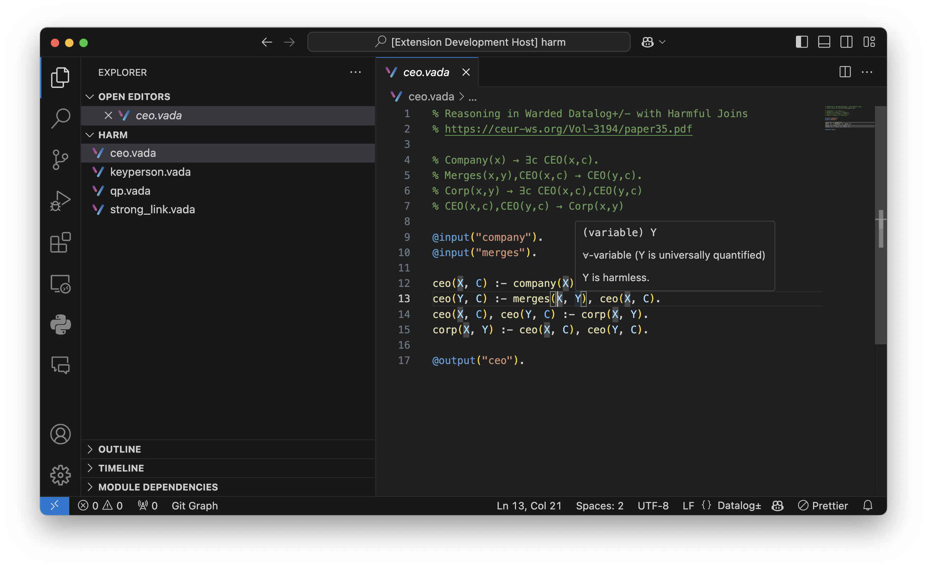927x568 pixels.
Task: Select the ceo.vada editor tab
Action: [x=426, y=72]
